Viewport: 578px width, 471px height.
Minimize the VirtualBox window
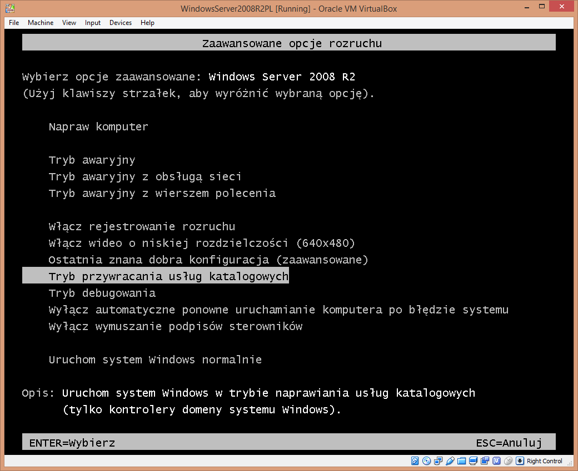pos(527,7)
